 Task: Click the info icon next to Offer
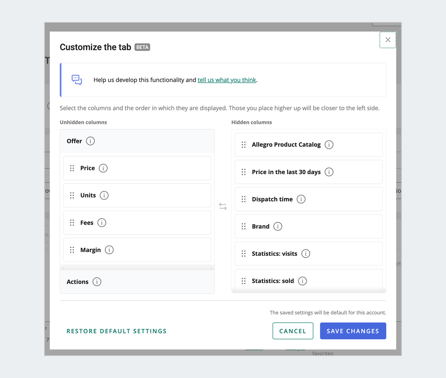tap(90, 141)
